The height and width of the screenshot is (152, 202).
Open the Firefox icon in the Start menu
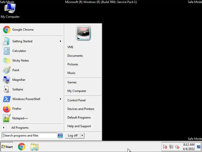(7, 109)
